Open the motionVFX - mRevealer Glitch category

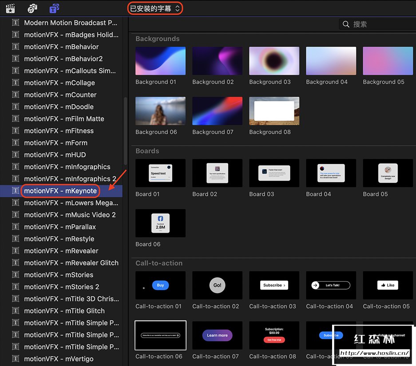point(61,263)
